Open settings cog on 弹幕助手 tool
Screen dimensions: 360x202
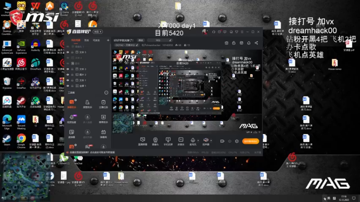(x=76, y=100)
